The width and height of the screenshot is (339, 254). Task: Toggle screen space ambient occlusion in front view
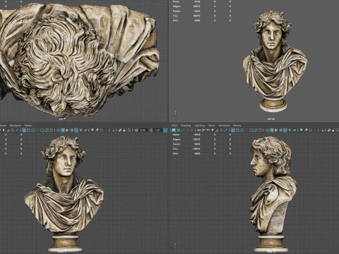click(93, 130)
